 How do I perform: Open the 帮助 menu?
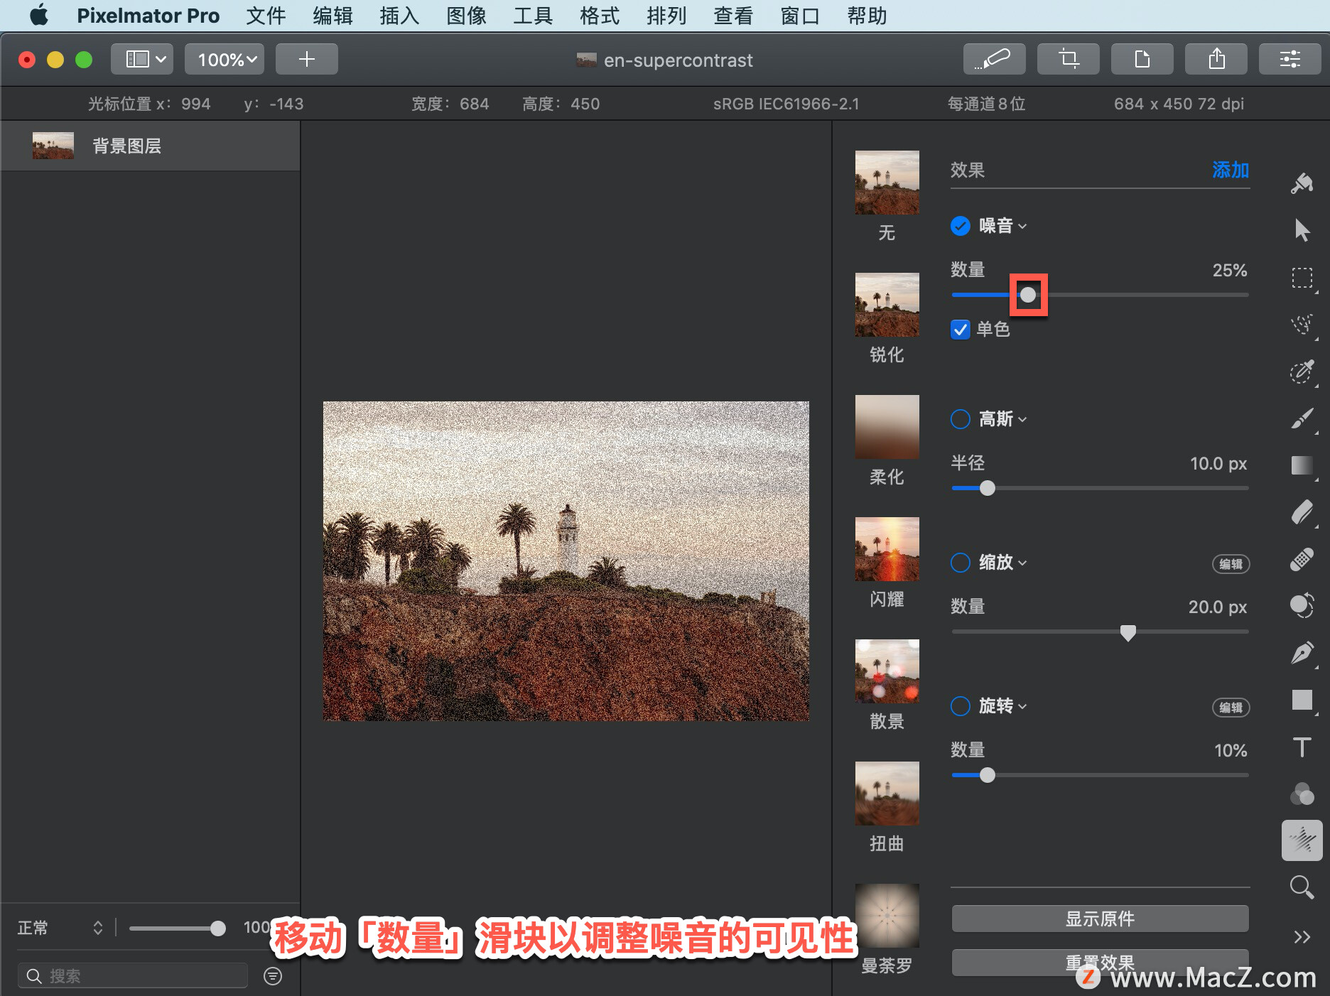[x=867, y=15]
